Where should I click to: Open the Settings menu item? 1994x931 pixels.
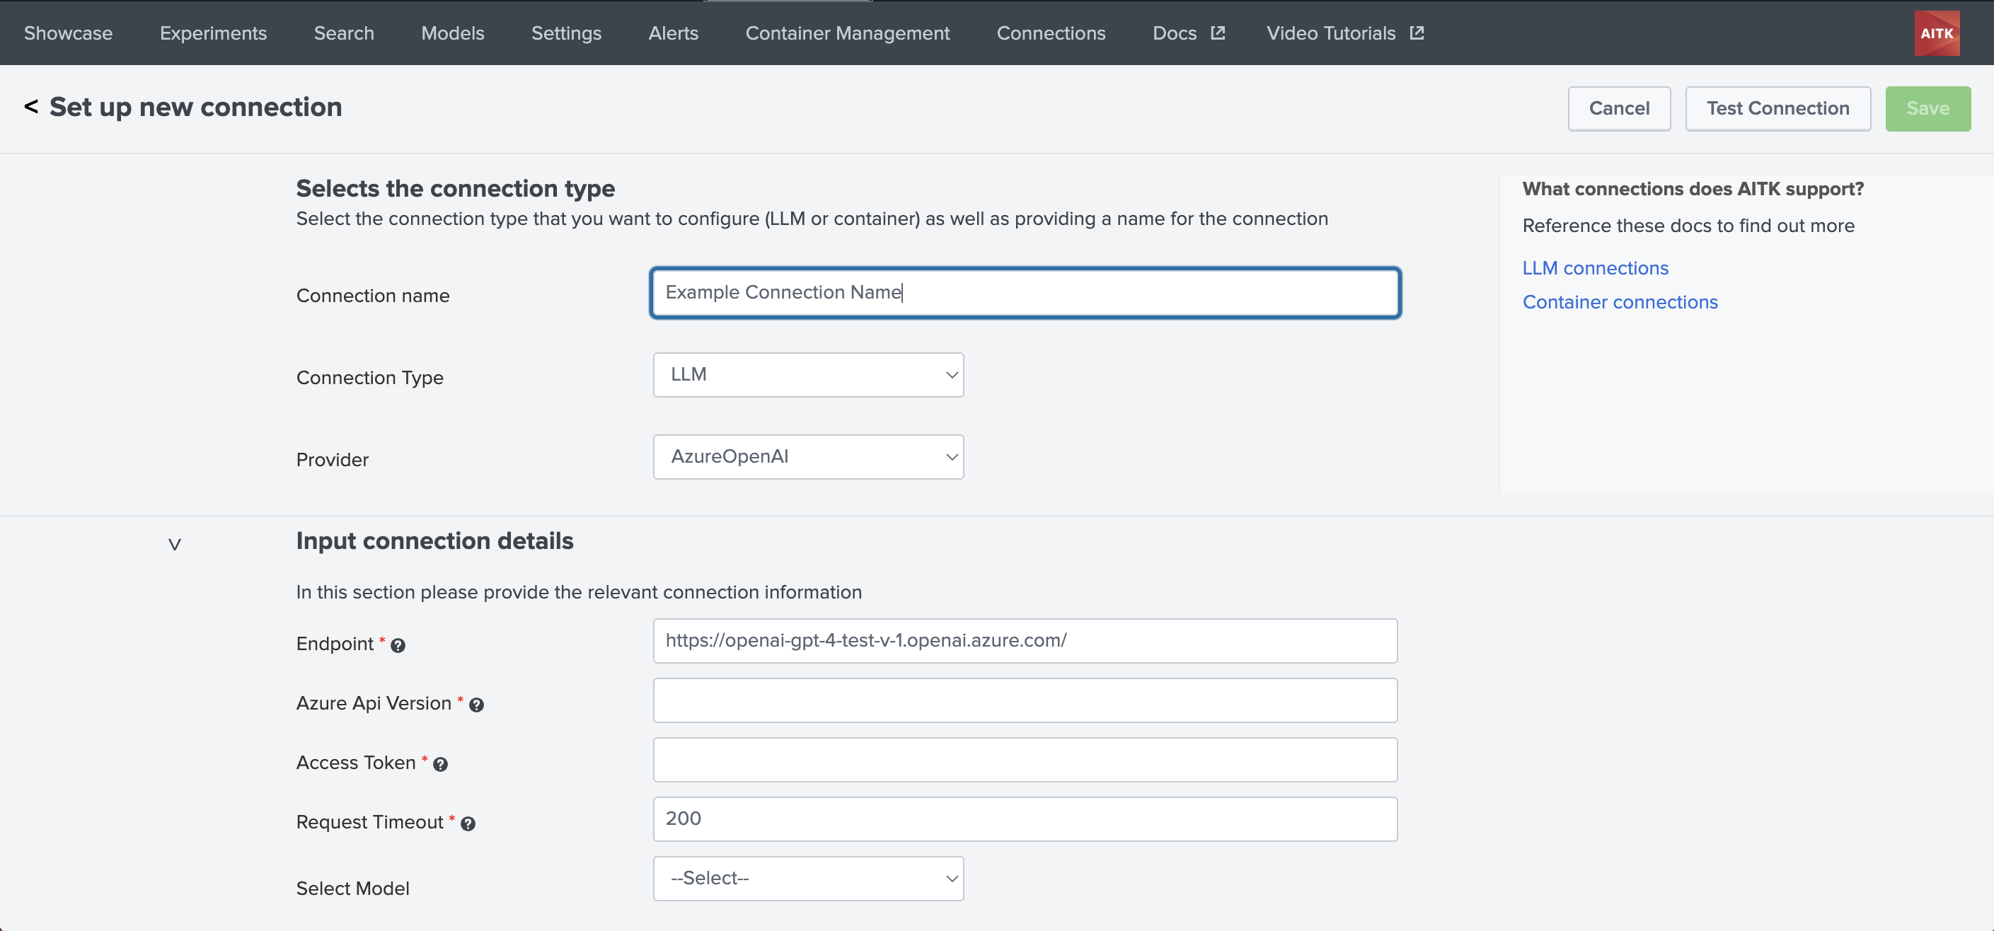pyautogui.click(x=566, y=33)
